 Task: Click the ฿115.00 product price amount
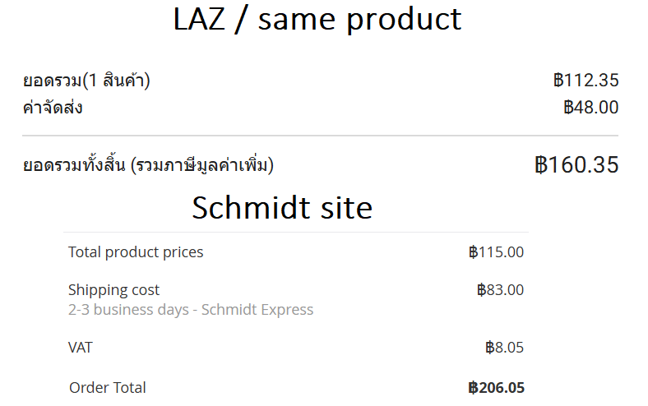(496, 252)
